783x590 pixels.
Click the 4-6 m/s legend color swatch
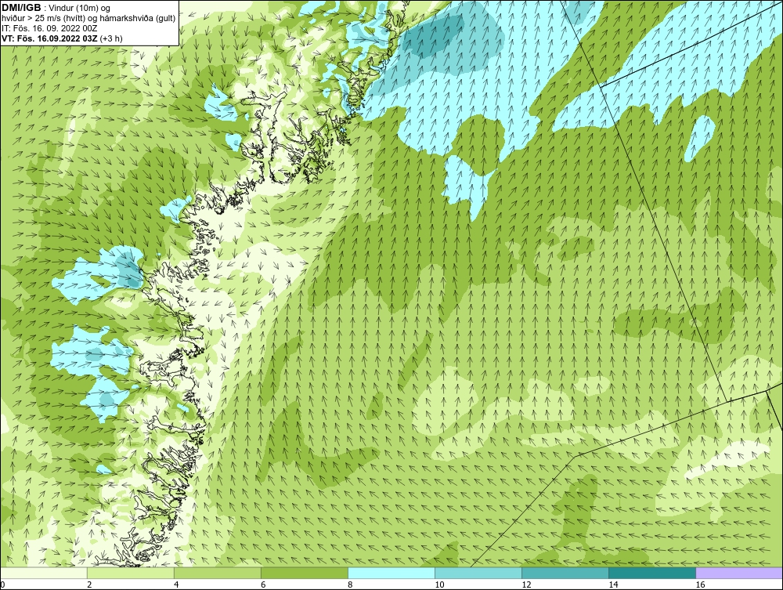(217, 573)
